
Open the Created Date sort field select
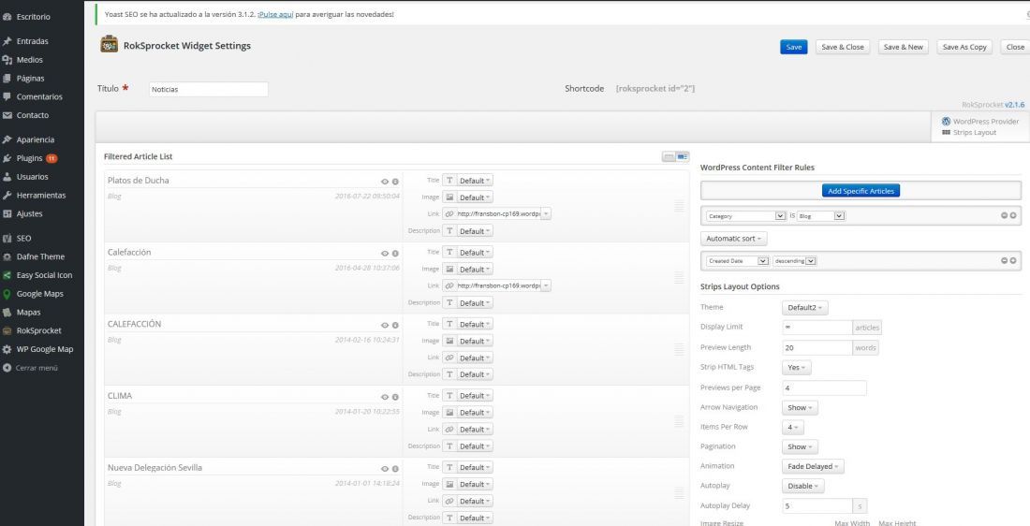[738, 261]
